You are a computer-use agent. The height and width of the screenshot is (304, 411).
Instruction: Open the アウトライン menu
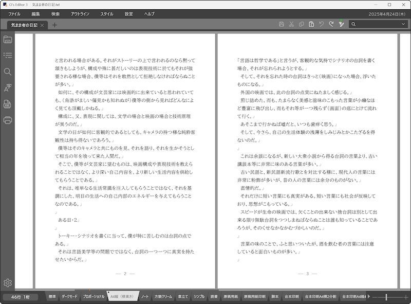click(80, 14)
